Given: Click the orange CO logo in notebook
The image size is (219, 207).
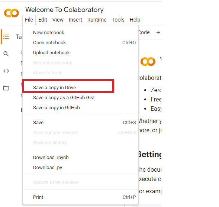Looking at the screenshot, I should click(x=148, y=62).
